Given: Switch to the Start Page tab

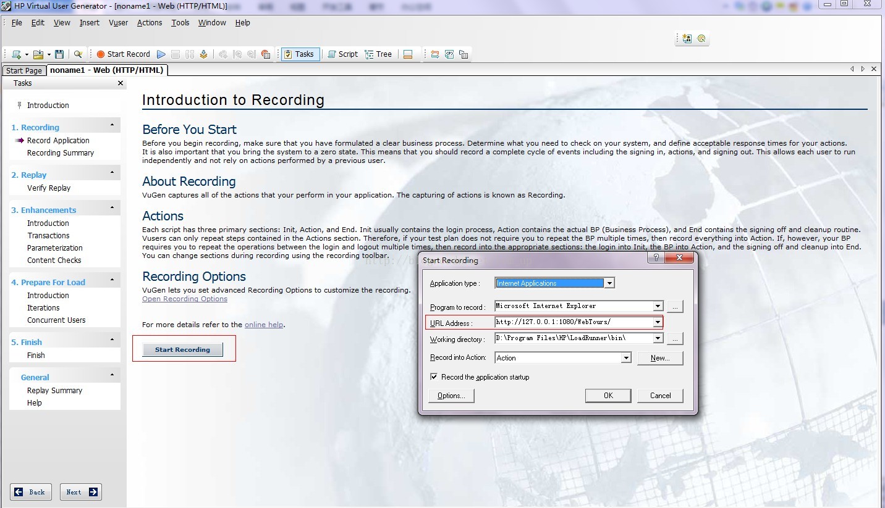Looking at the screenshot, I should click(x=24, y=70).
